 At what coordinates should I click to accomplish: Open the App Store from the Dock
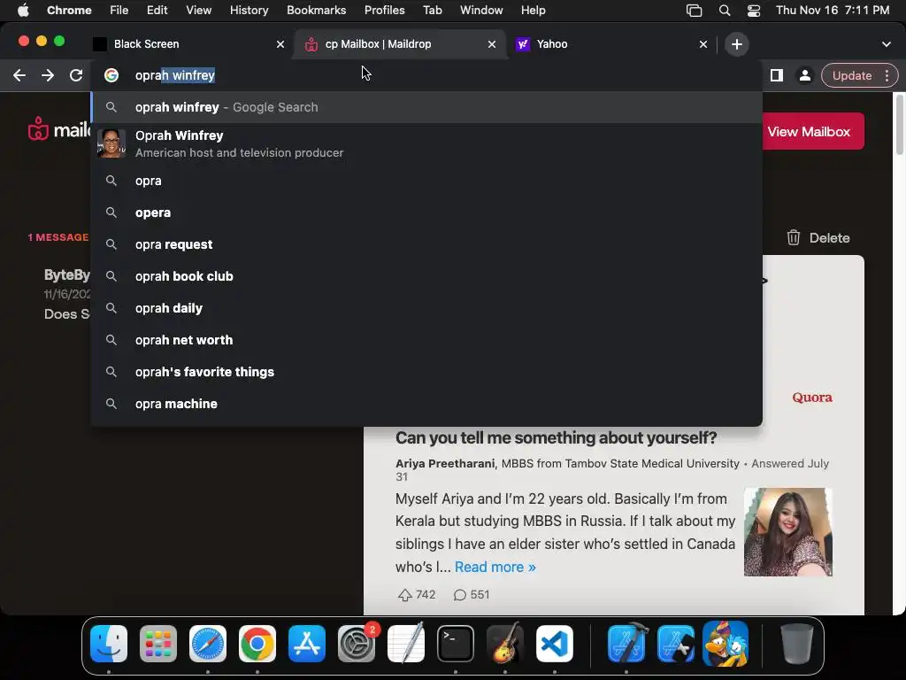click(307, 644)
